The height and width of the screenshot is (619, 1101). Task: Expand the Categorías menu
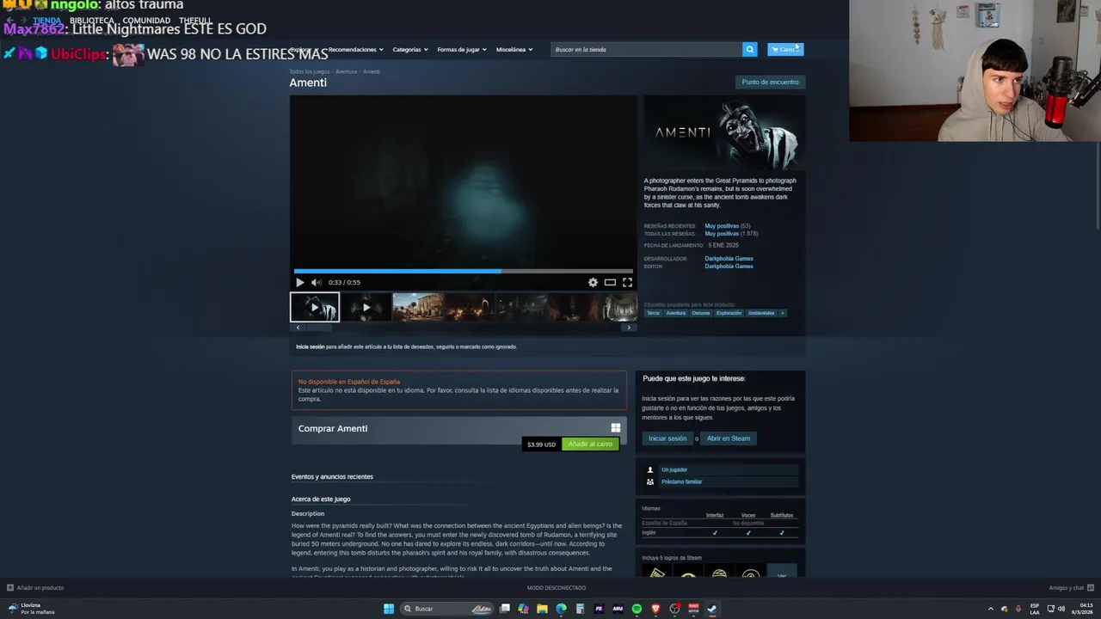coord(410,49)
